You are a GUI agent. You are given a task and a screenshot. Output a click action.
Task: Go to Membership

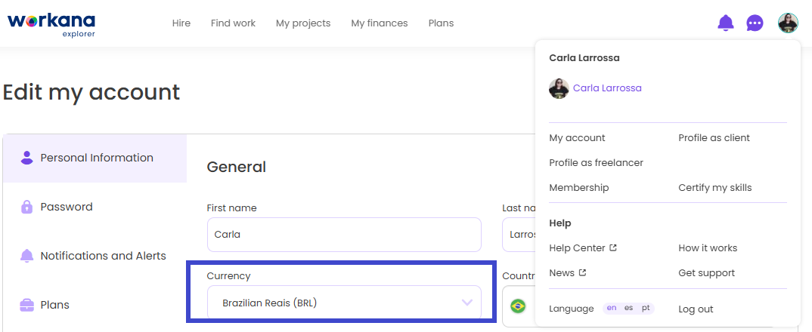pyautogui.click(x=579, y=187)
